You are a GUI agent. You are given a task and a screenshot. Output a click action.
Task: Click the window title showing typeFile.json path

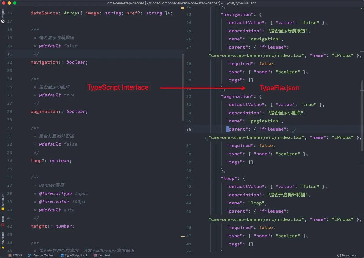point(182,3)
